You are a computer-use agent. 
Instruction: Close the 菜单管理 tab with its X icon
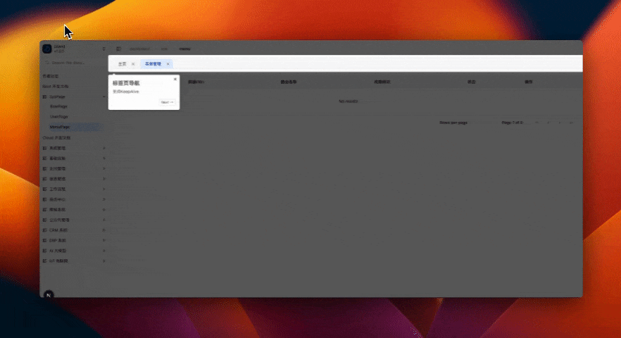[168, 64]
